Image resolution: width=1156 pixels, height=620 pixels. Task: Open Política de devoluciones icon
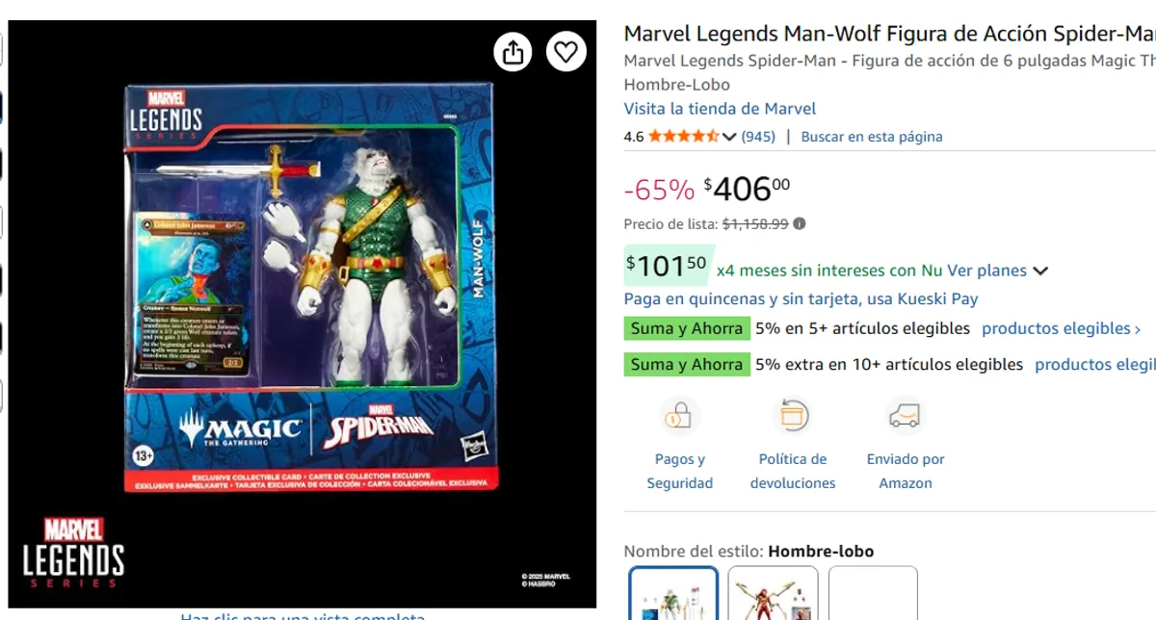(793, 417)
